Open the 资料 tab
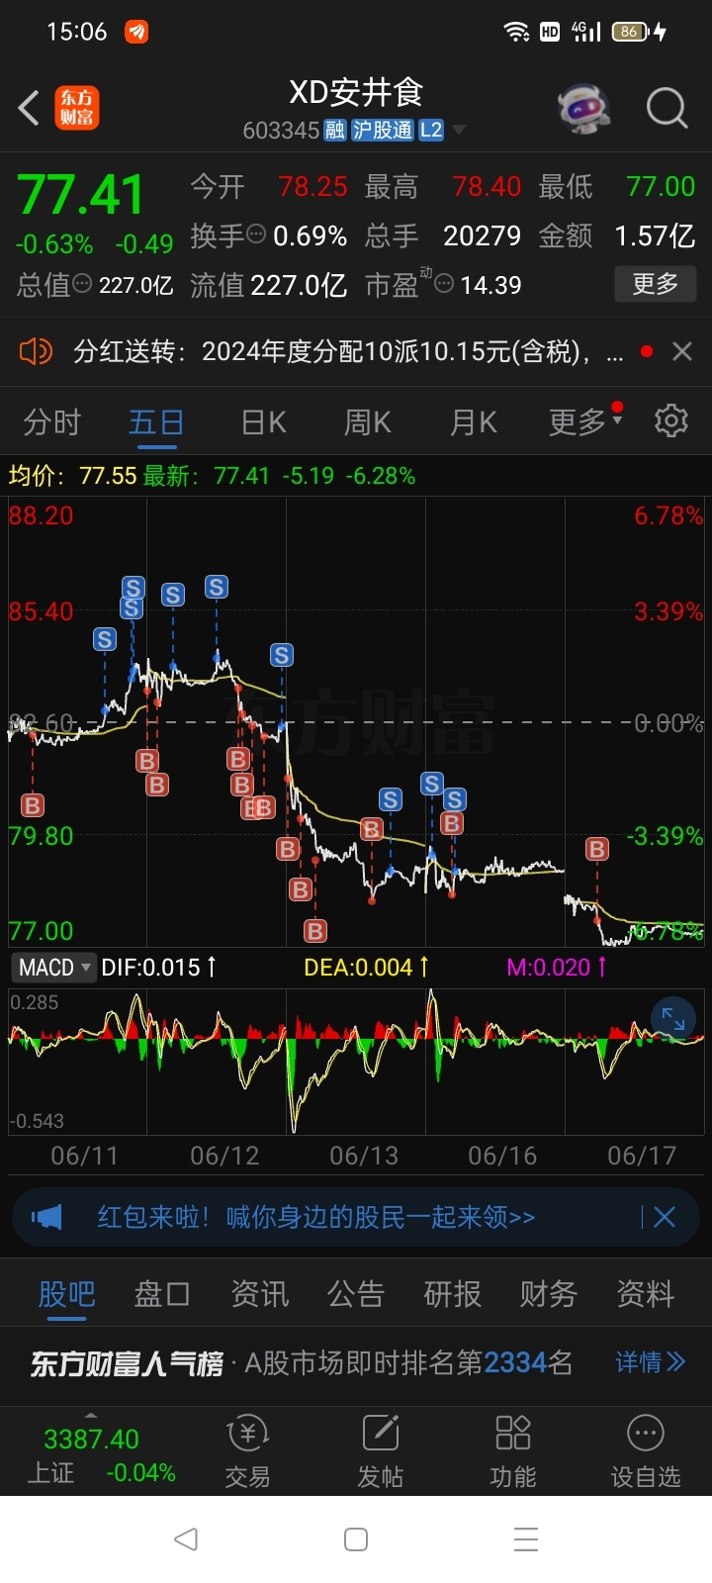 pyautogui.click(x=646, y=1294)
